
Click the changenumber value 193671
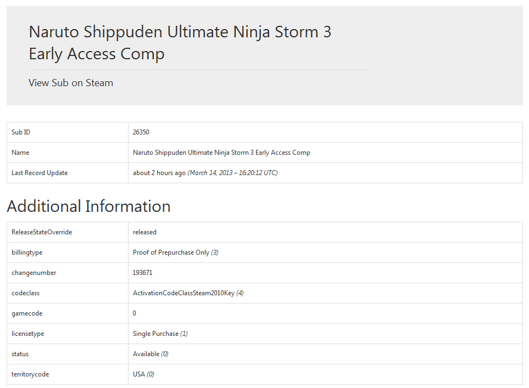143,273
